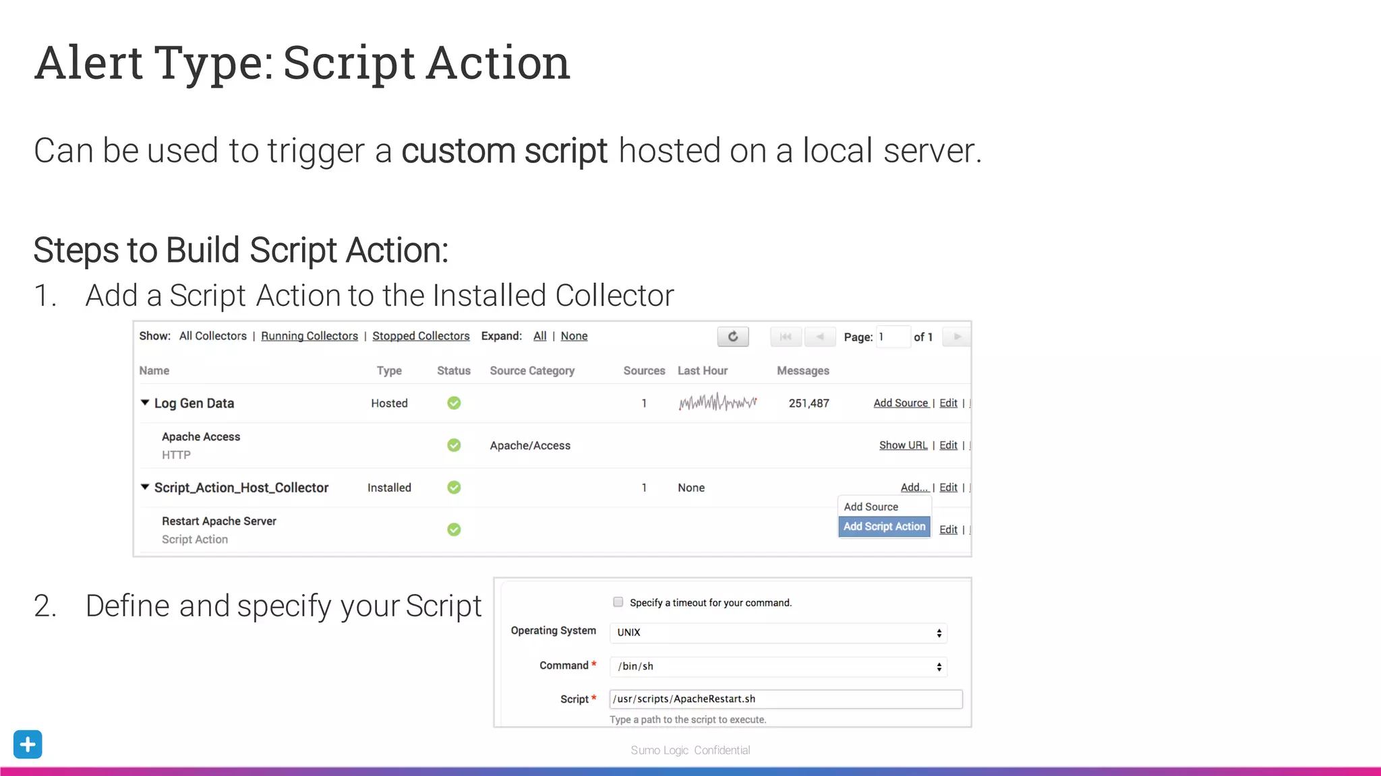Edit the Restart Apache Server script action
Viewport: 1381px width, 776px height.
948,529
